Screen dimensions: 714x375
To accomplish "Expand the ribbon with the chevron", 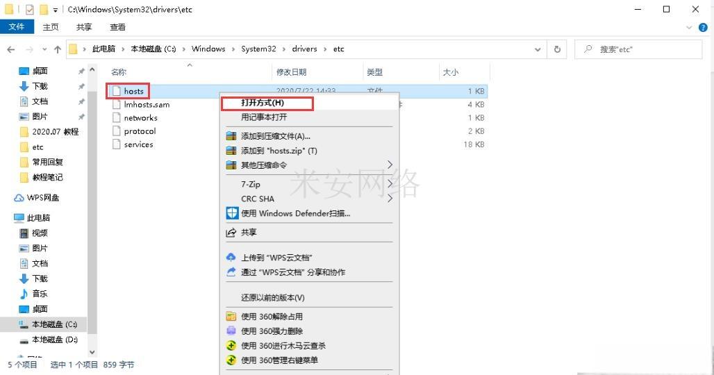I will 689,27.
